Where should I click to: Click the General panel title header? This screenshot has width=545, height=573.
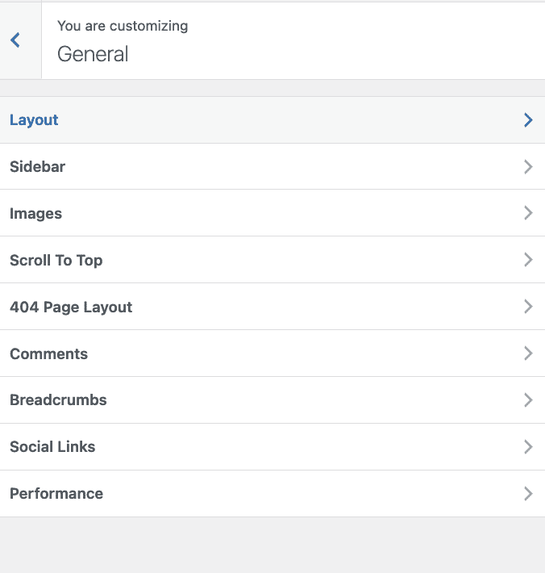pos(93,54)
